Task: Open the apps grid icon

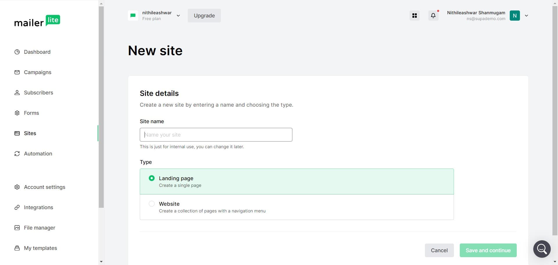Action: [x=414, y=15]
